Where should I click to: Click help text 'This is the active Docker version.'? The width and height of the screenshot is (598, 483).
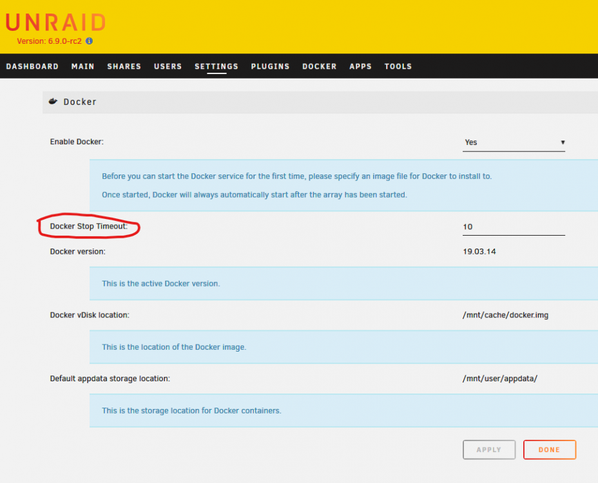point(160,283)
